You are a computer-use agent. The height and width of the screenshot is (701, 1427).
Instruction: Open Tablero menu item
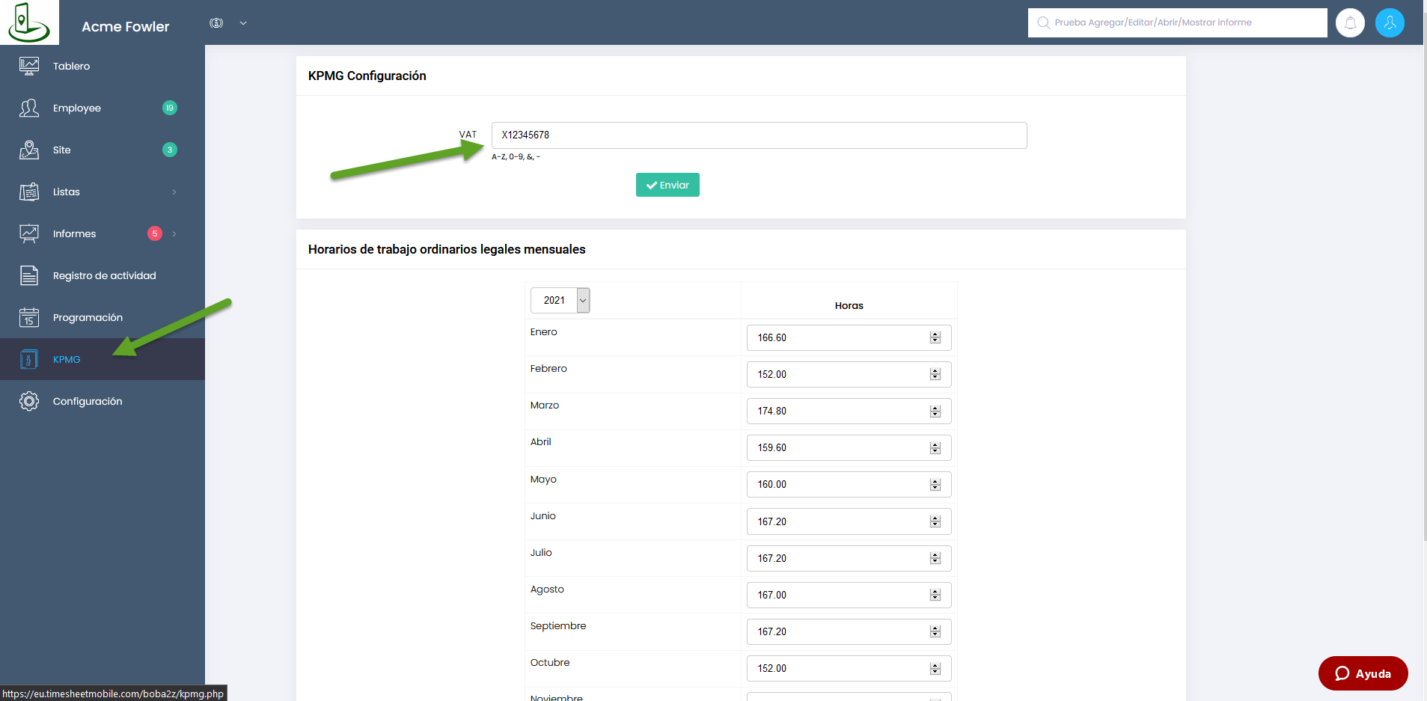point(103,66)
